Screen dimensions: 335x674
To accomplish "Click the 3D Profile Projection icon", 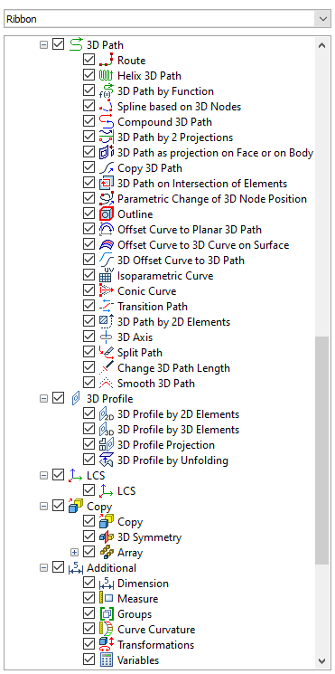I will [106, 445].
